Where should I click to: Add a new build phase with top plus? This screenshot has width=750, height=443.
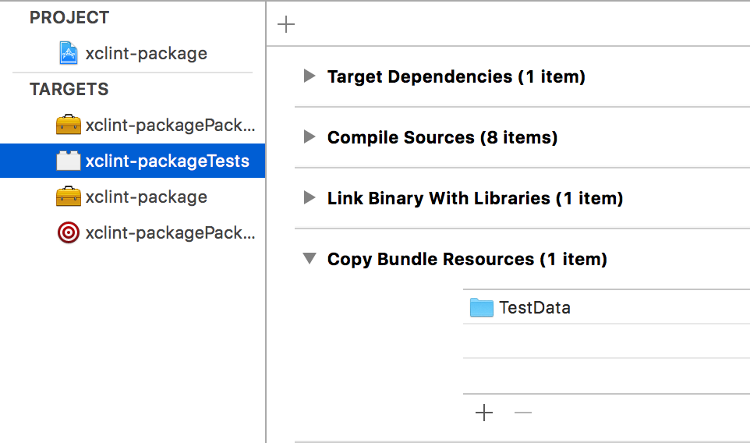286,24
